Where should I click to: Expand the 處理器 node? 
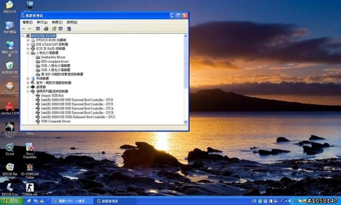(x=28, y=87)
